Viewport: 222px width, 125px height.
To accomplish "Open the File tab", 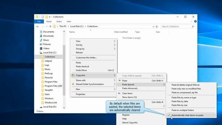I will click(x=39, y=22).
